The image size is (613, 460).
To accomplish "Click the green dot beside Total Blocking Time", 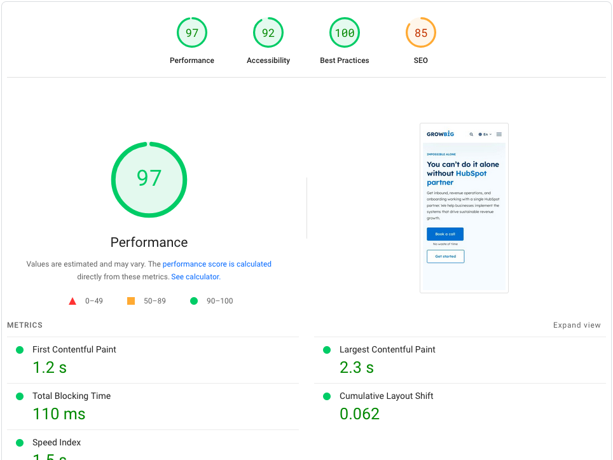I will tap(19, 395).
